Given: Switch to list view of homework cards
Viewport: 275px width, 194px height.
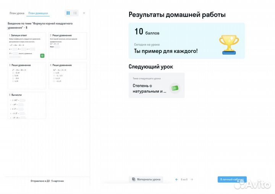Looking at the screenshot, I should pyautogui.click(x=75, y=13).
